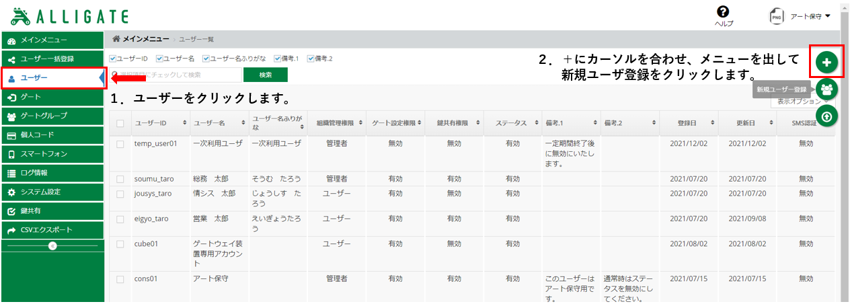Open 個人コード in the sidebar

pyautogui.click(x=52, y=135)
